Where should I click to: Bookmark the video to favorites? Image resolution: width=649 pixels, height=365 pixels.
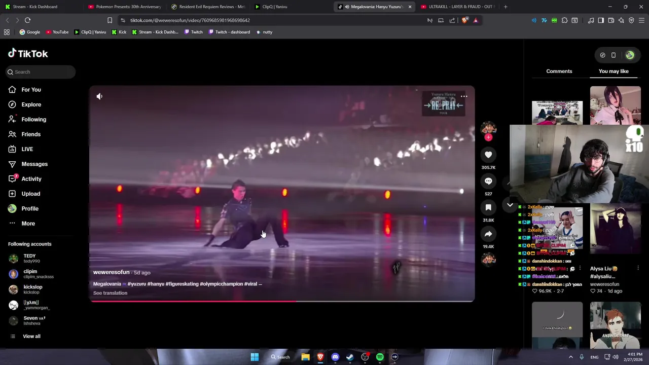(488, 207)
